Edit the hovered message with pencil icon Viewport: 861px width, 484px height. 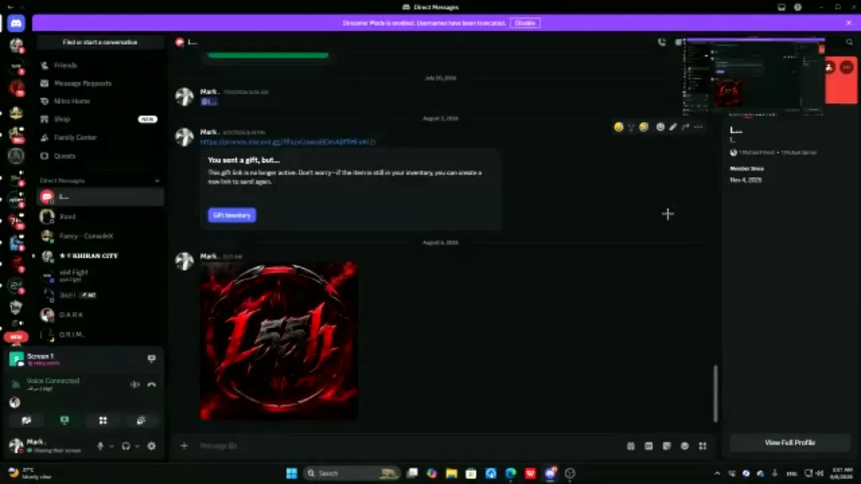[x=673, y=126]
